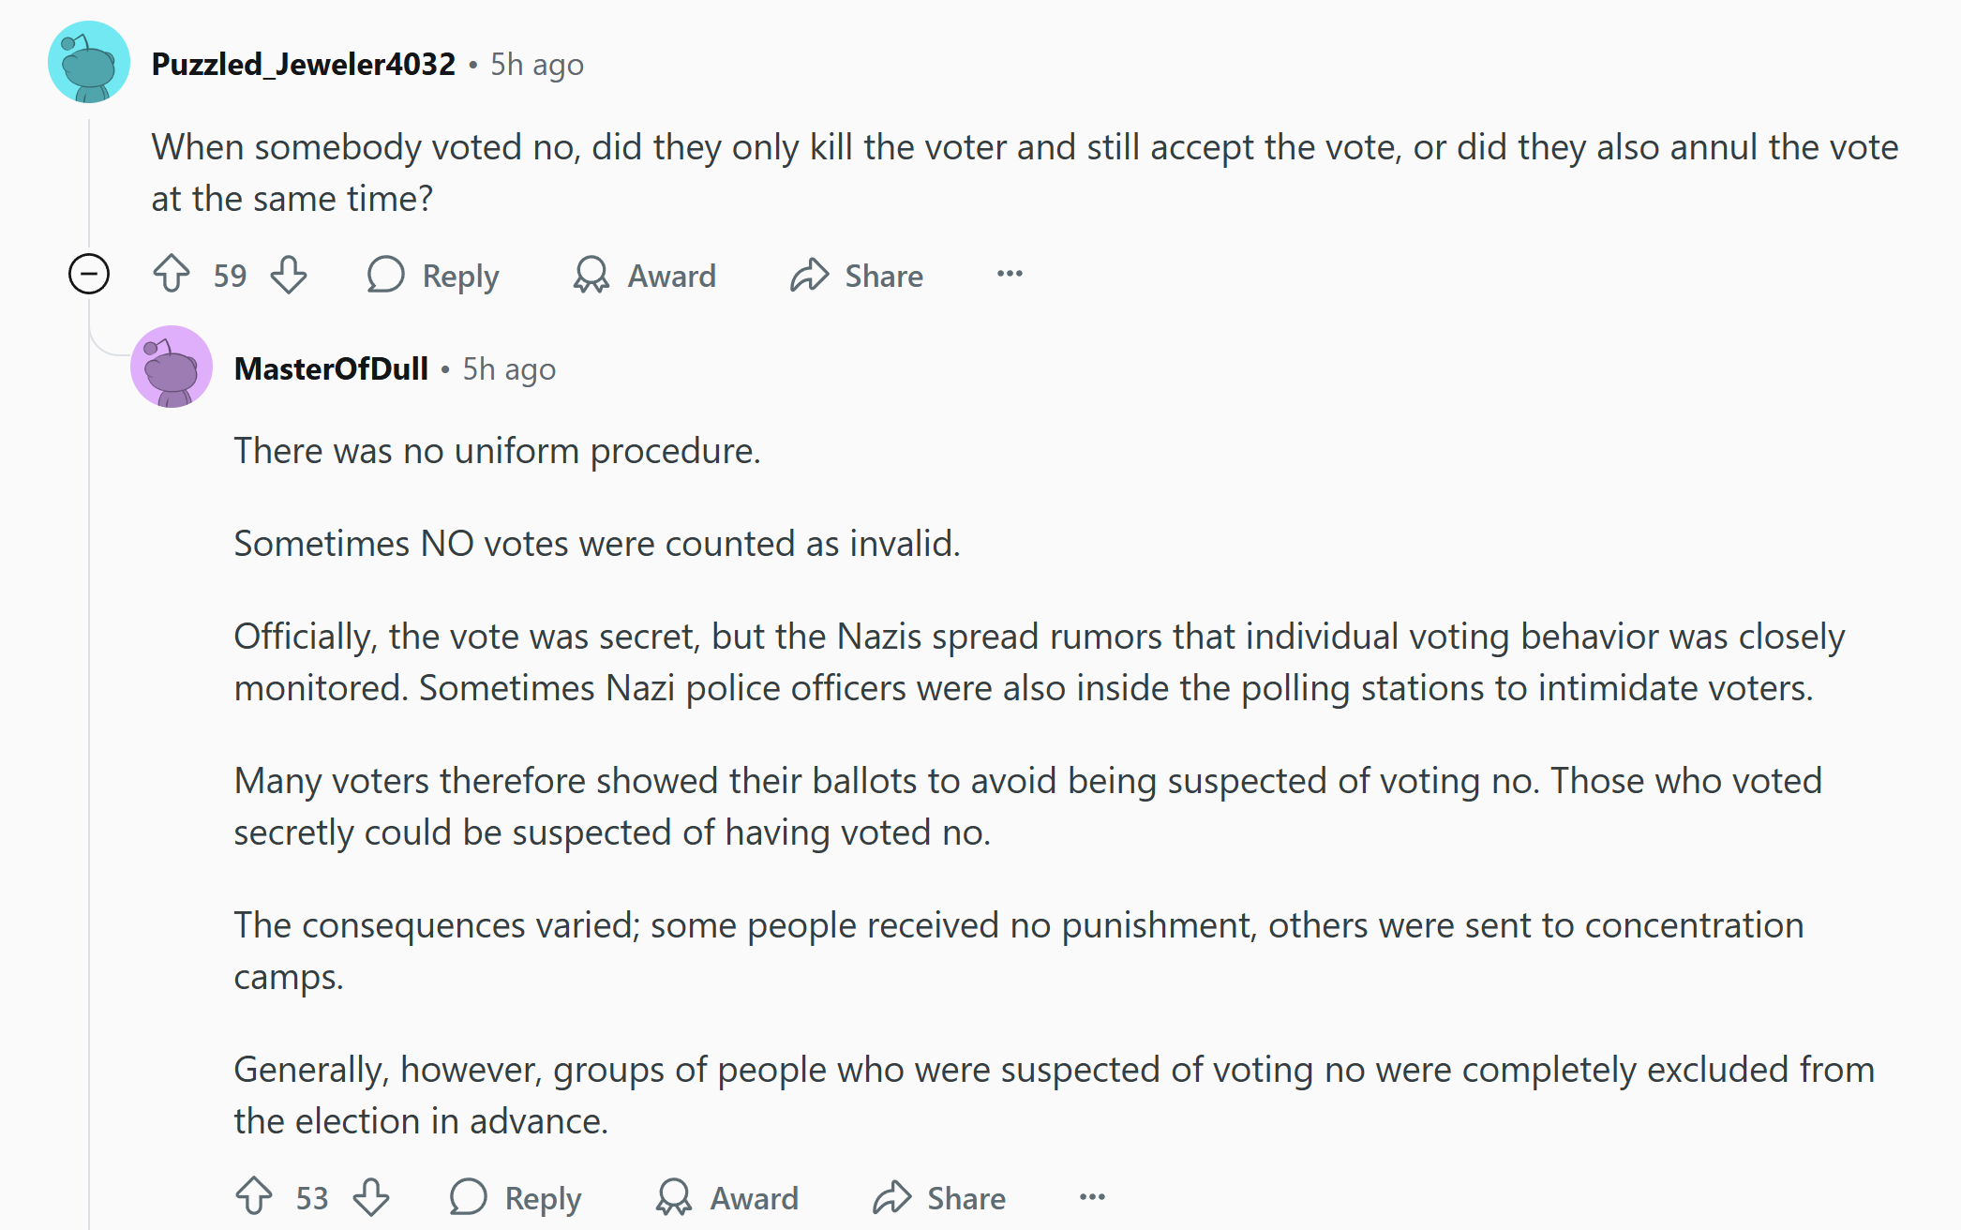Click MasterOfDull's purple avatar
This screenshot has width=1961, height=1230.
point(172,367)
